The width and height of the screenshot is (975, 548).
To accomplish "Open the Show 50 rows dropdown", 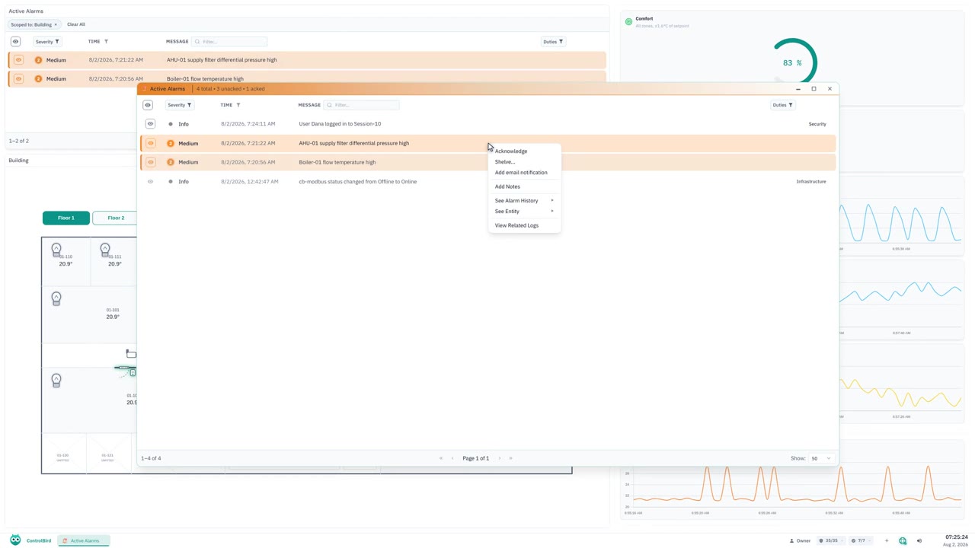I will point(821,458).
